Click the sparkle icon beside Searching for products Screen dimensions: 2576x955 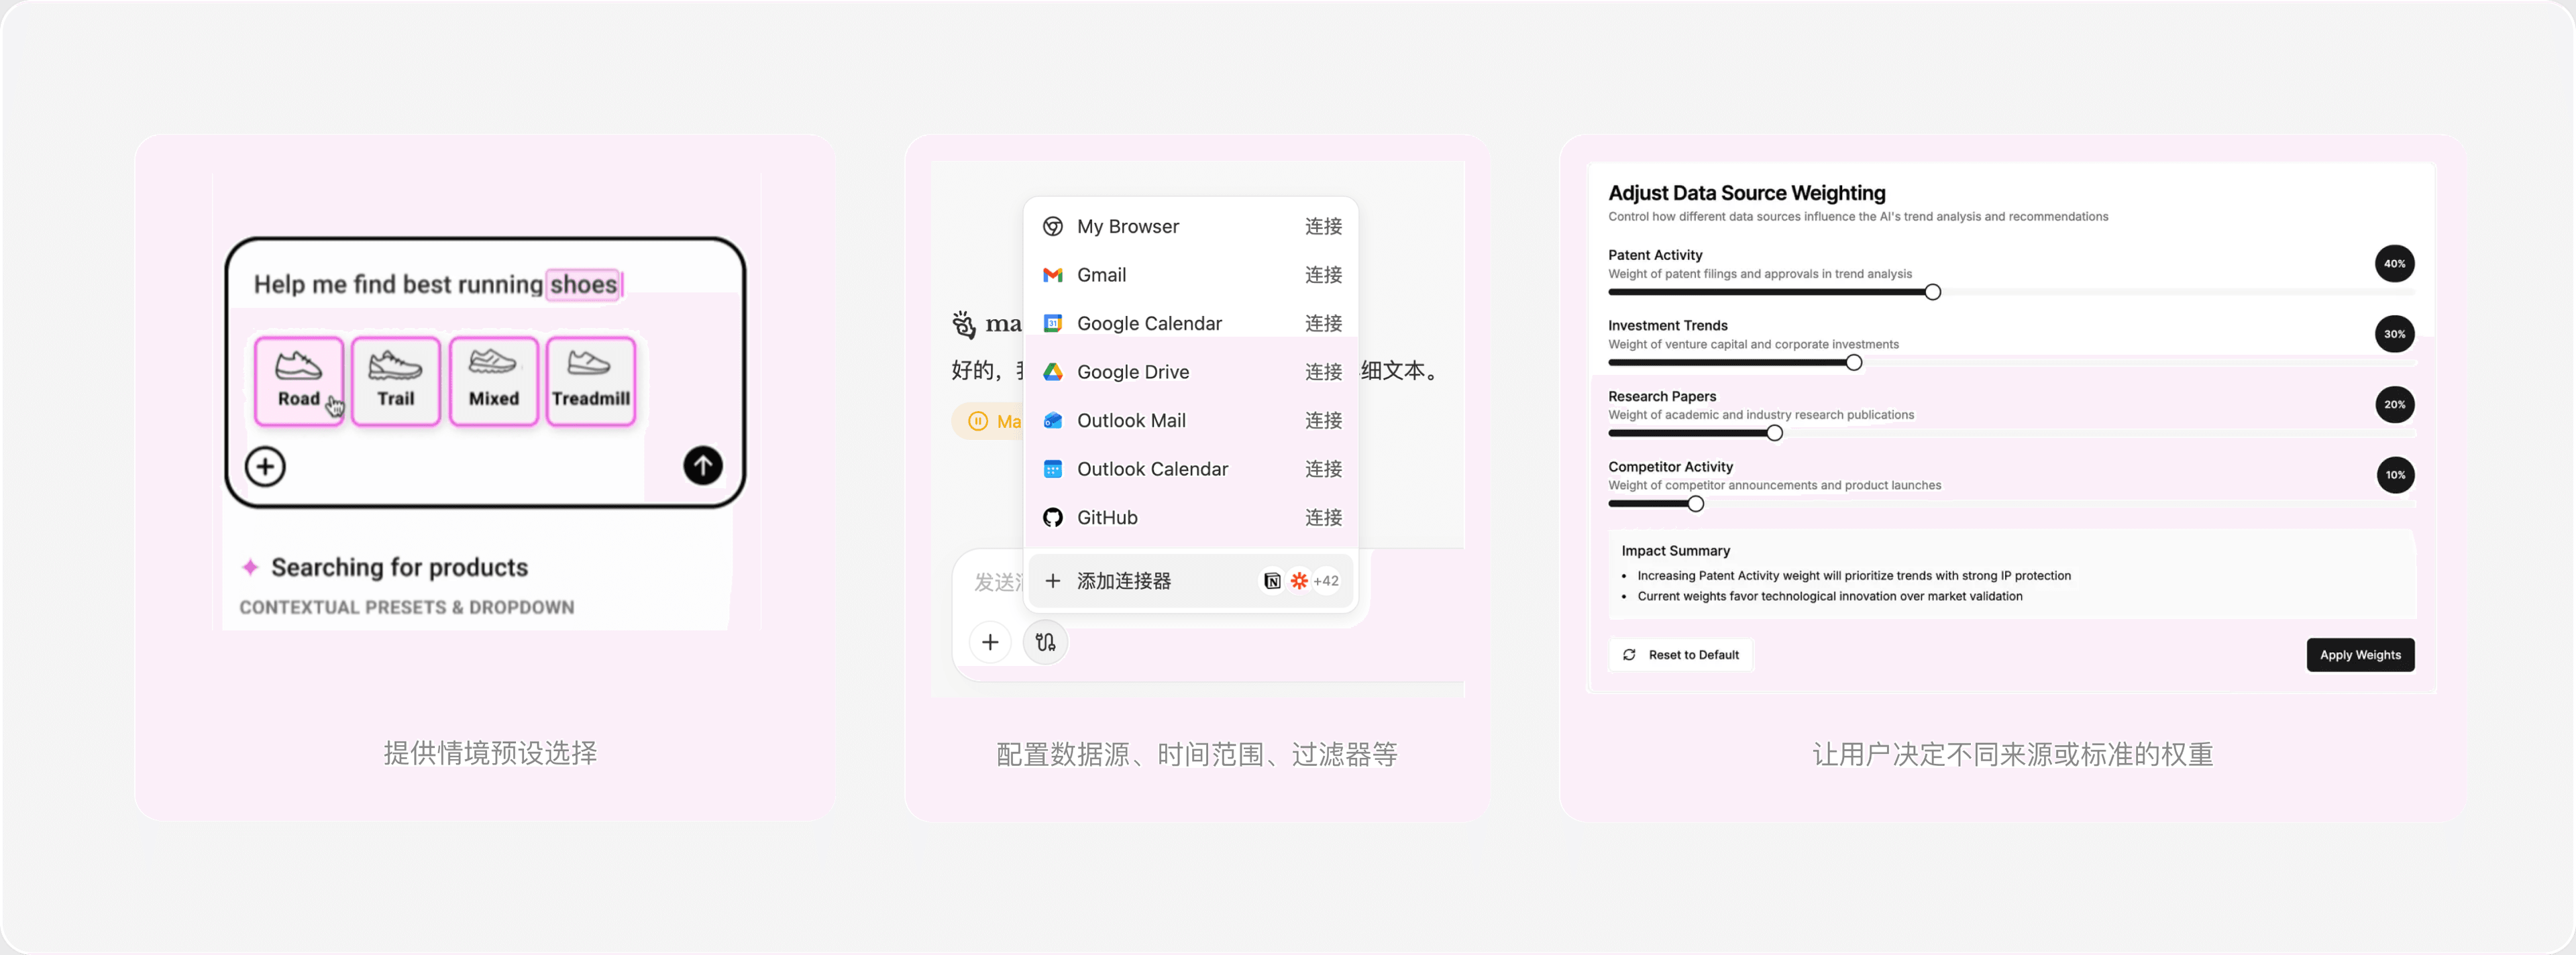click(250, 567)
